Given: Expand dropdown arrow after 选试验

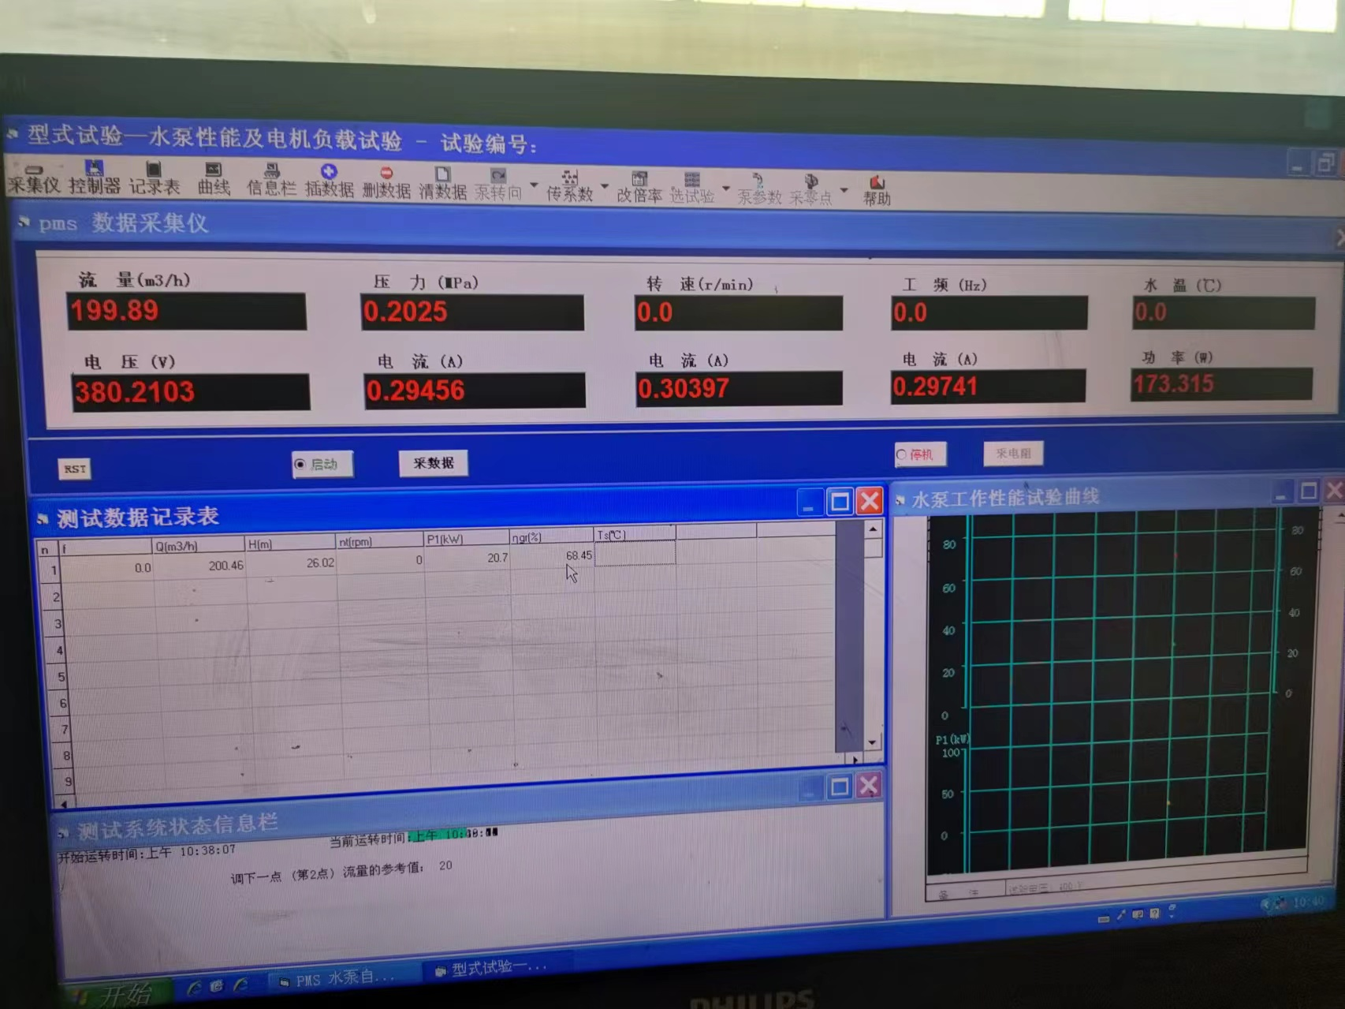Looking at the screenshot, I should (x=726, y=189).
